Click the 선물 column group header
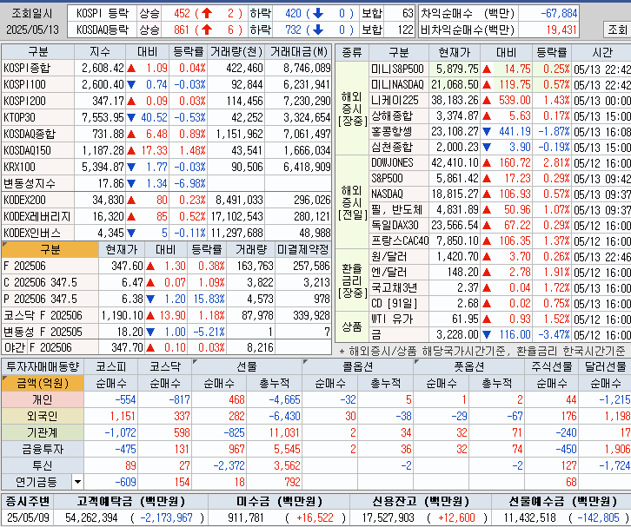This screenshot has height=527, width=631. pos(247,366)
